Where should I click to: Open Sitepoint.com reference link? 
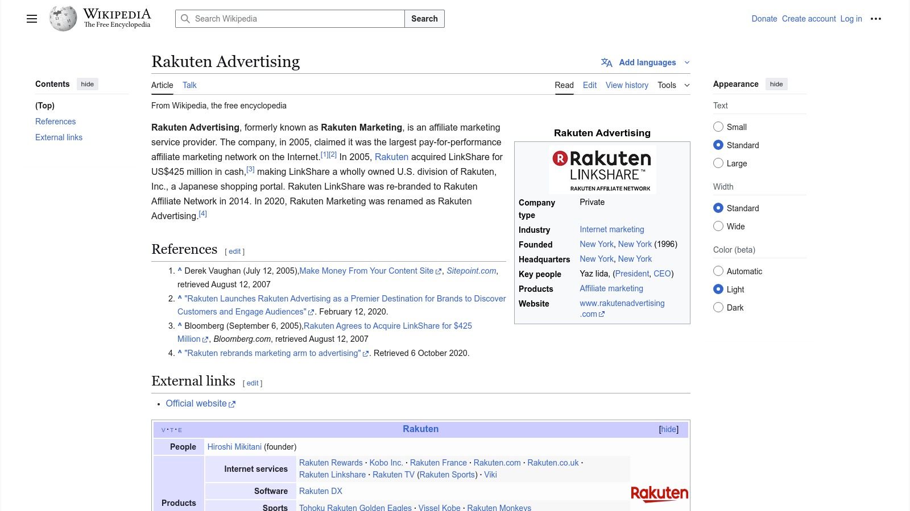coord(471,271)
